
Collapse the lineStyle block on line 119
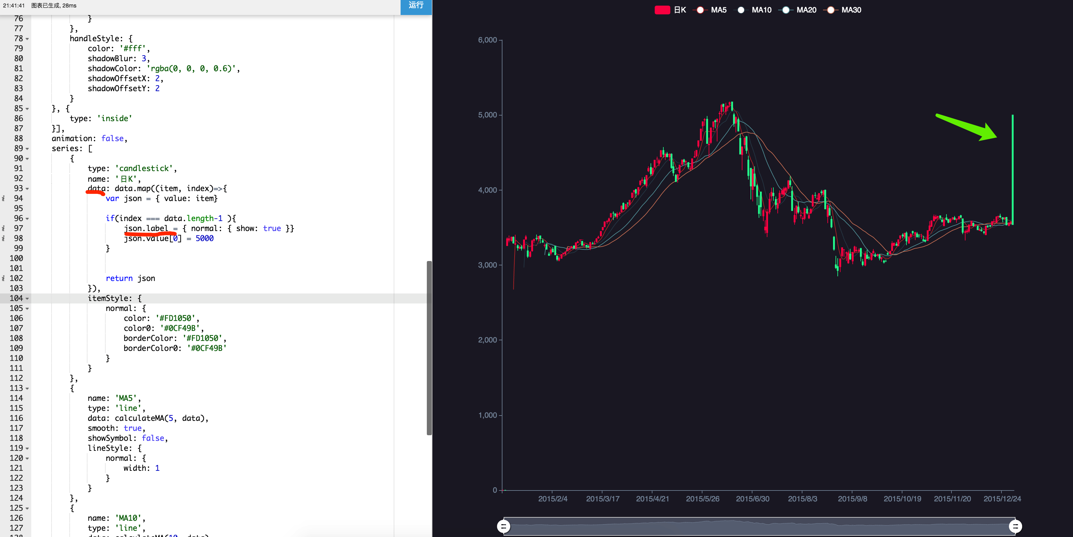pyautogui.click(x=27, y=448)
